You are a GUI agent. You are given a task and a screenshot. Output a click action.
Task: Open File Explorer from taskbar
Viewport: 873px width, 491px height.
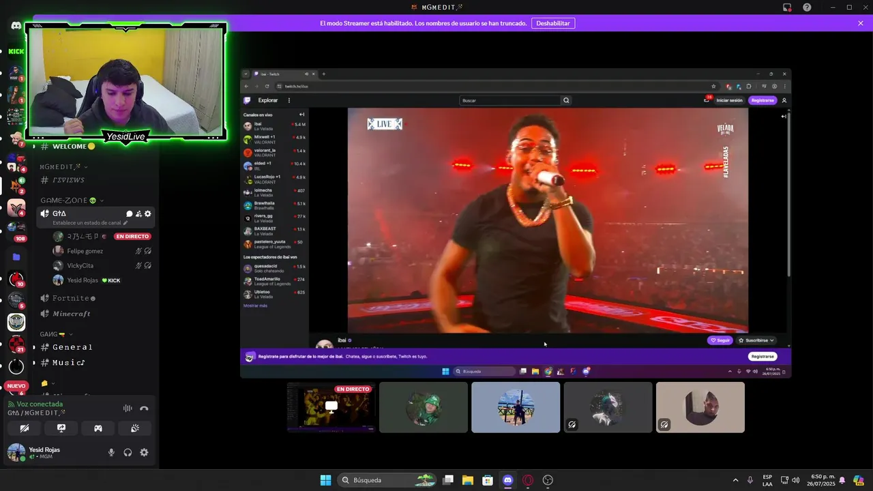tap(468, 480)
